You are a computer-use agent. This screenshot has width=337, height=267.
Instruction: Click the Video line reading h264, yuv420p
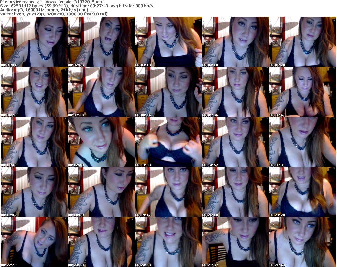coord(54,14)
